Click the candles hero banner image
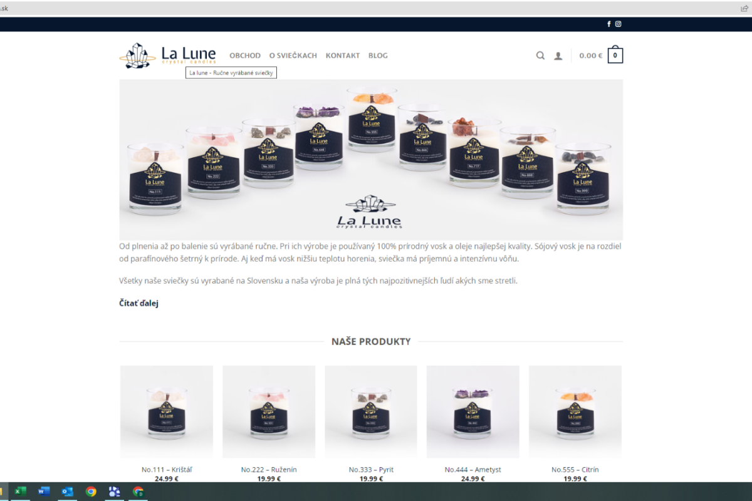Image resolution: width=752 pixels, height=501 pixels. click(x=371, y=159)
